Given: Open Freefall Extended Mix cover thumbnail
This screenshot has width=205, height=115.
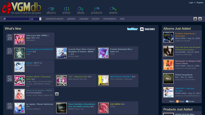Looking at the screenshot, I should (104, 53).
